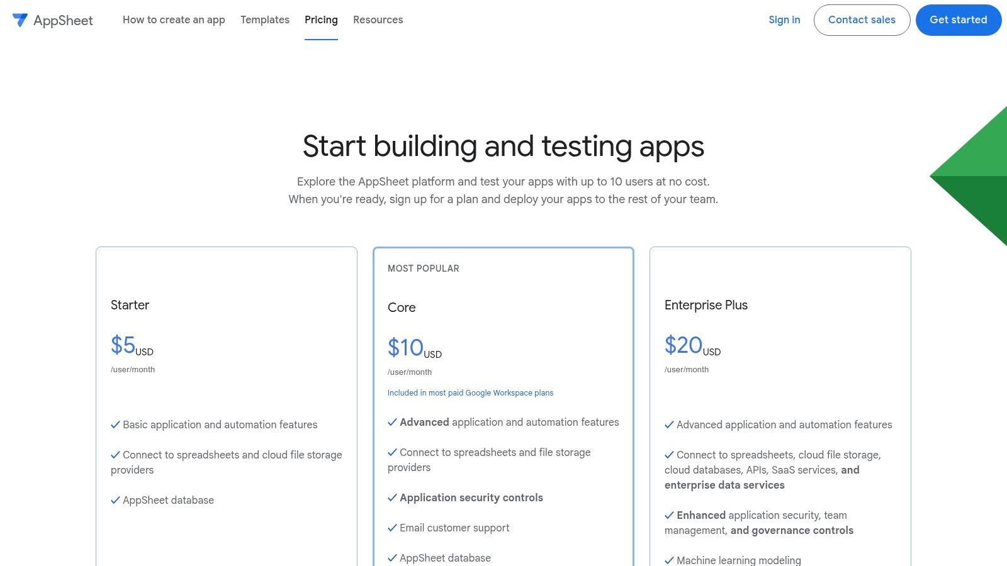Click the Sign in link
The width and height of the screenshot is (1007, 566).
pos(784,19)
